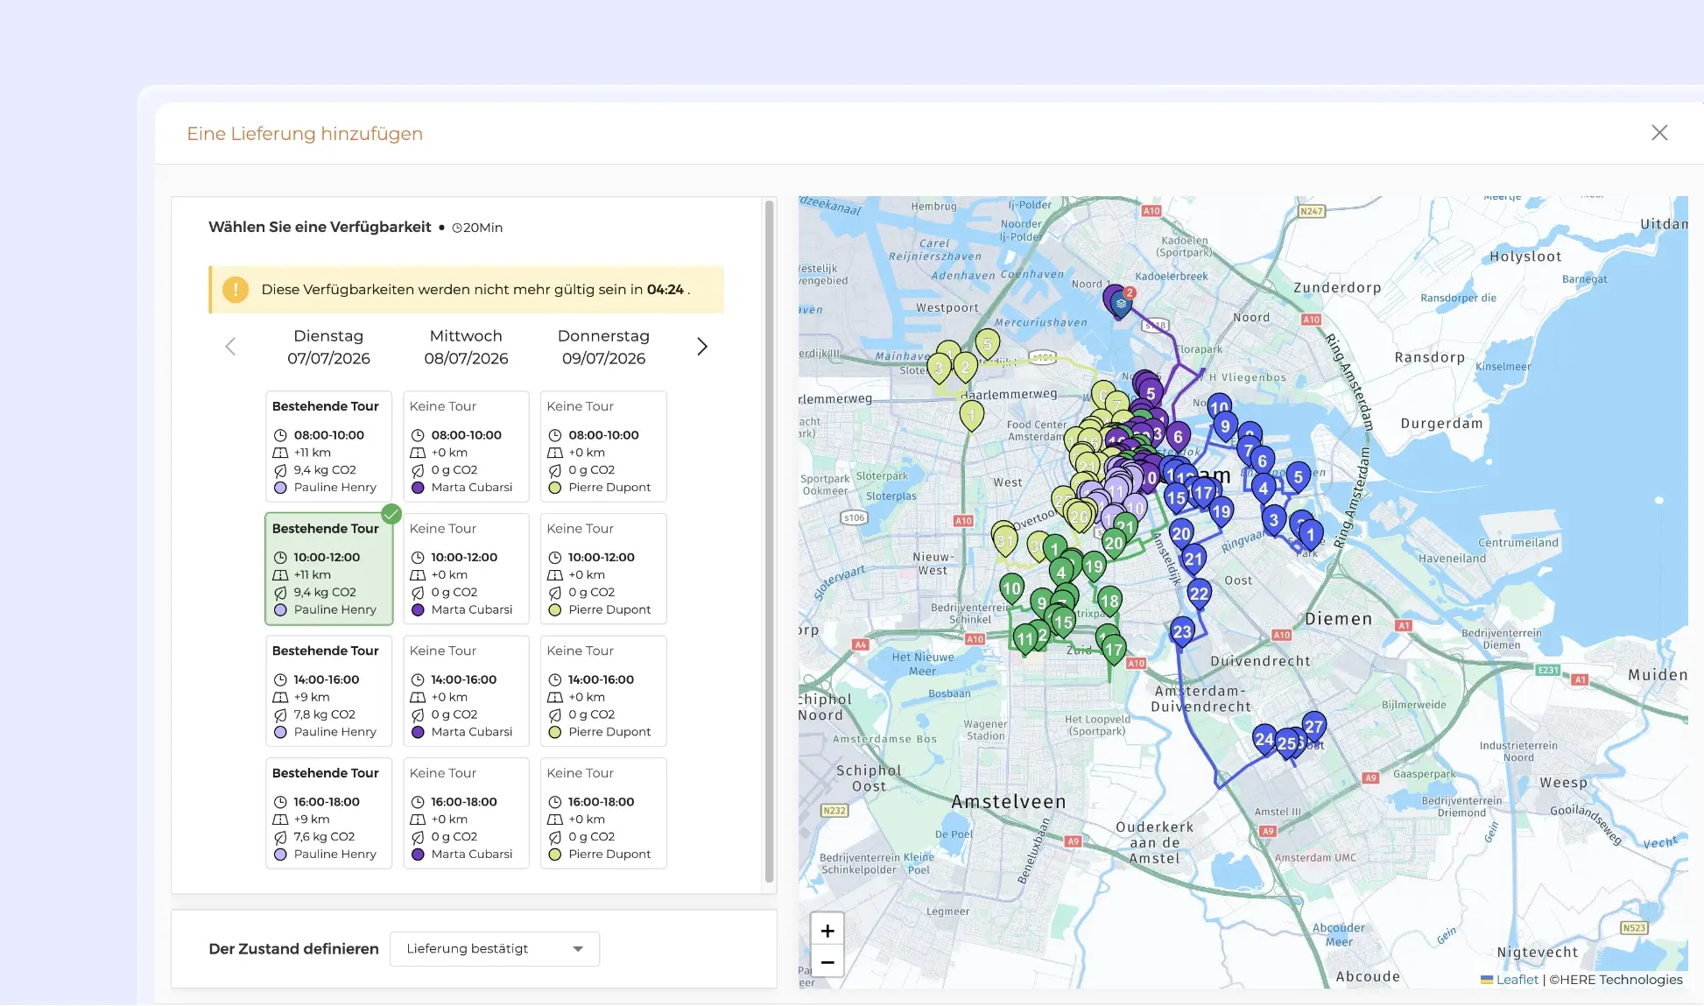Click yellow map marker 1 below Haarlemmerweg
1704x1006 pixels.
(x=971, y=416)
